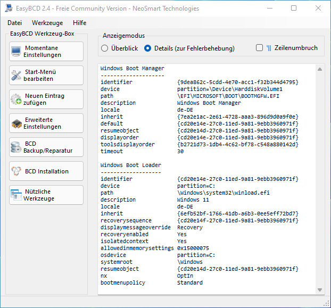Click the monitor icon of Momentane Einstellungen
The image size is (331, 308).
[16, 51]
